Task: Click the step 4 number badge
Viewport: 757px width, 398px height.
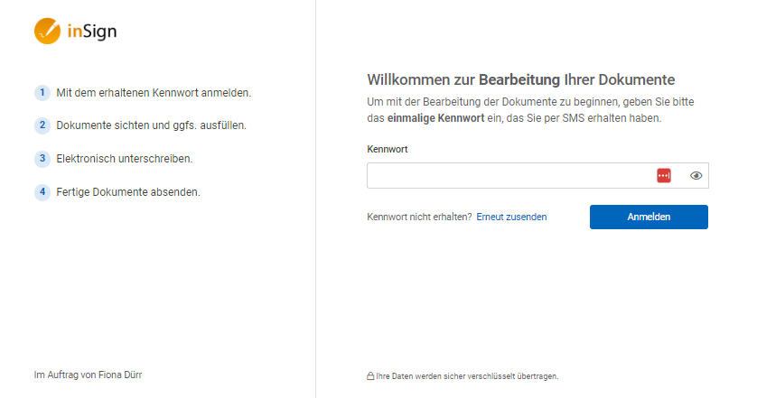Action: tap(42, 192)
